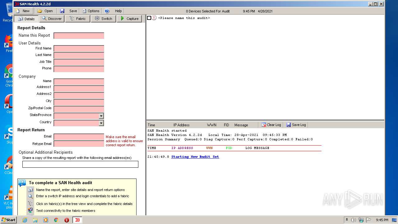Viewport: 398px width, 224px height.
Task: Click the Address2 field
Action: point(79,96)
